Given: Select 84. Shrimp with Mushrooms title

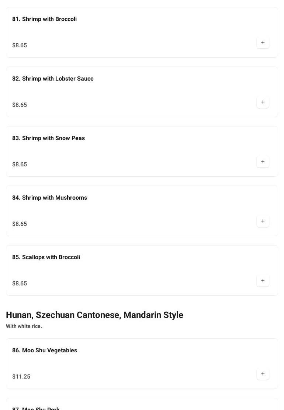Looking at the screenshot, I should pyautogui.click(x=49, y=198).
